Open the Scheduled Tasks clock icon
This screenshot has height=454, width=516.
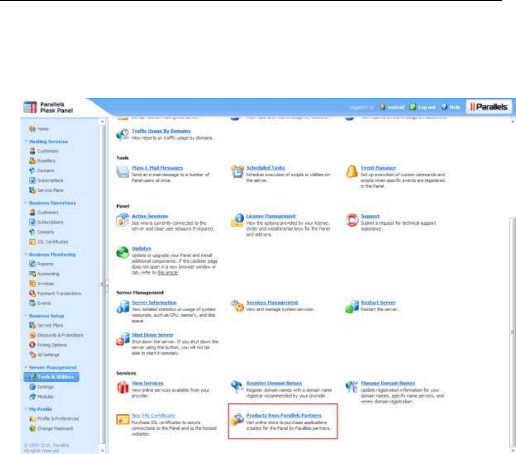tap(237, 171)
